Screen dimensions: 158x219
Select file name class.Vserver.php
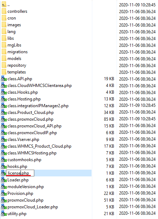[x=23, y=139]
